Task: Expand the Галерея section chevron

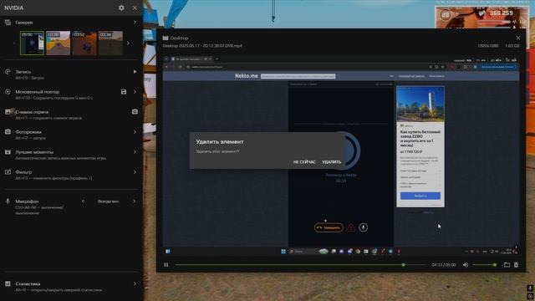Action: click(x=135, y=23)
